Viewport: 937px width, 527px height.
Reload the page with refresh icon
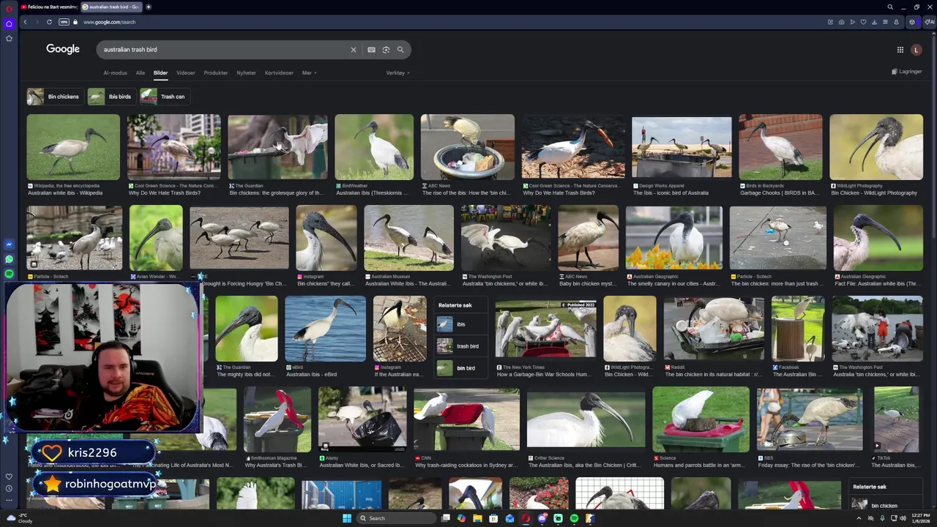click(49, 22)
